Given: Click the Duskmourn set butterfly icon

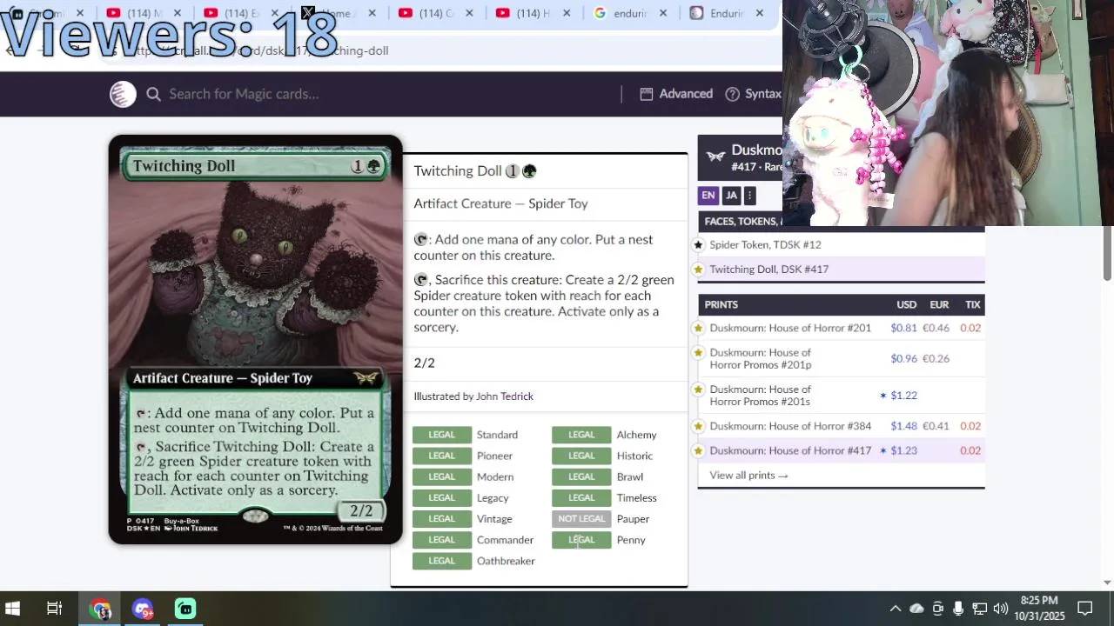Looking at the screenshot, I should click(x=715, y=156).
